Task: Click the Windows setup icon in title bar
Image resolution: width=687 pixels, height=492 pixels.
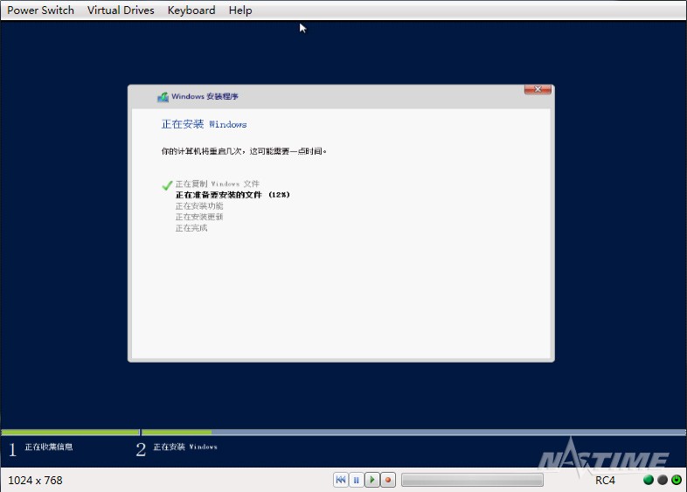Action: point(163,97)
